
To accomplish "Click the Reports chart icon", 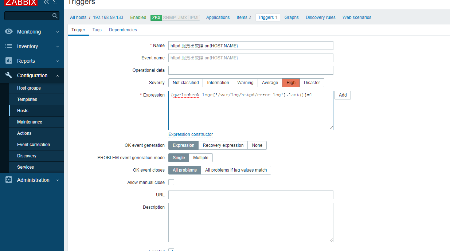I will point(9,61).
